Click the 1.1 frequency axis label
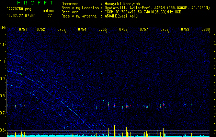The width and height of the screenshot is (216, 137). [3, 45]
